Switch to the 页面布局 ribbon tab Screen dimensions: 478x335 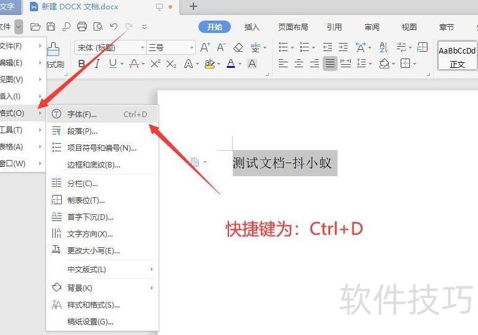tap(293, 27)
